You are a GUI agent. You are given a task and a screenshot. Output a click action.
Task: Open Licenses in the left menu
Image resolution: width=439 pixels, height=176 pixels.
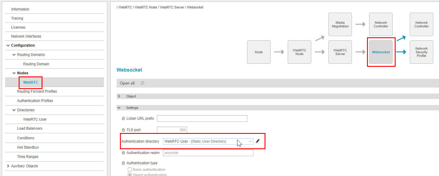click(18, 27)
